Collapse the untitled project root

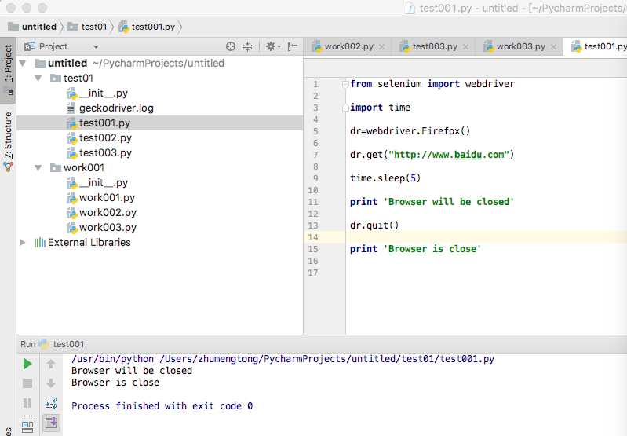click(x=23, y=64)
